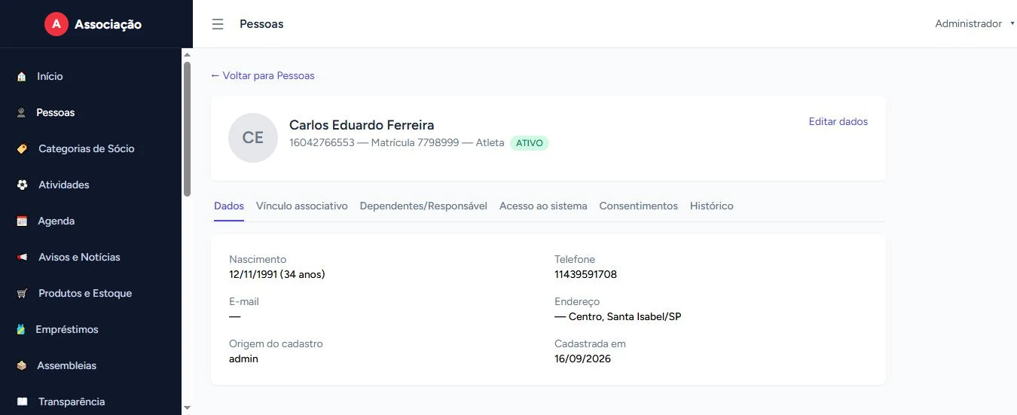Switch to Histórico tab

point(712,206)
